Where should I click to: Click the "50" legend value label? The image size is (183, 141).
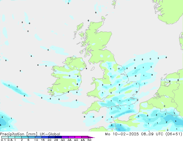tap(89, 140)
